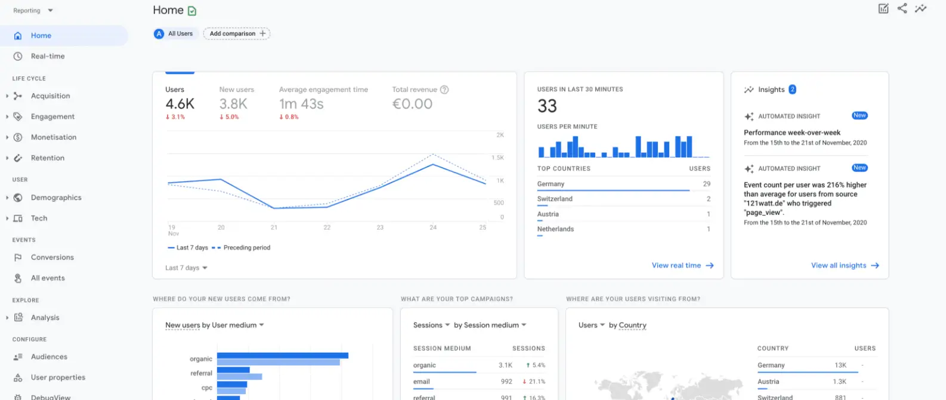
Task: Click the Retention icon
Action: coord(18,158)
